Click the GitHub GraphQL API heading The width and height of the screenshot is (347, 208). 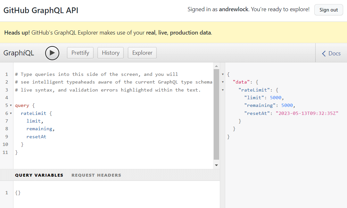coord(41,10)
